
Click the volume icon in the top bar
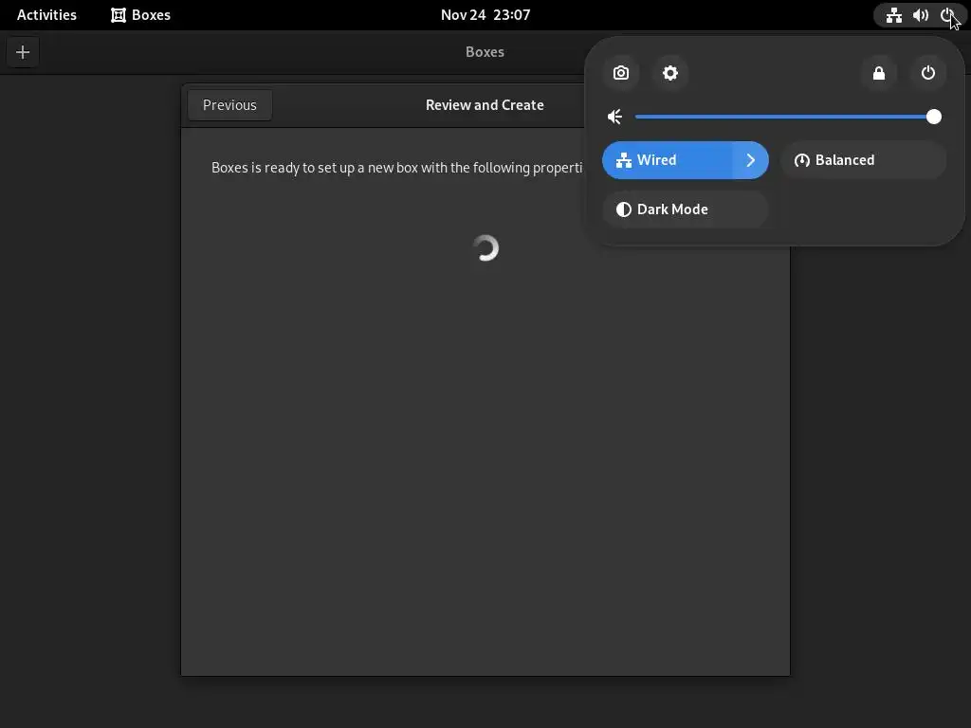pos(920,15)
